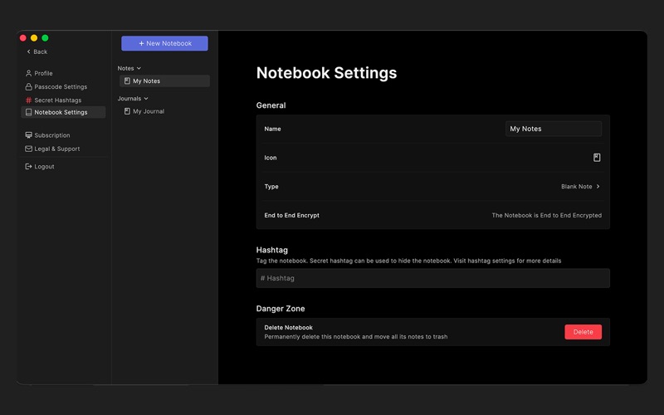
Task: Click the My Notes notebook icon
Action: pos(127,81)
